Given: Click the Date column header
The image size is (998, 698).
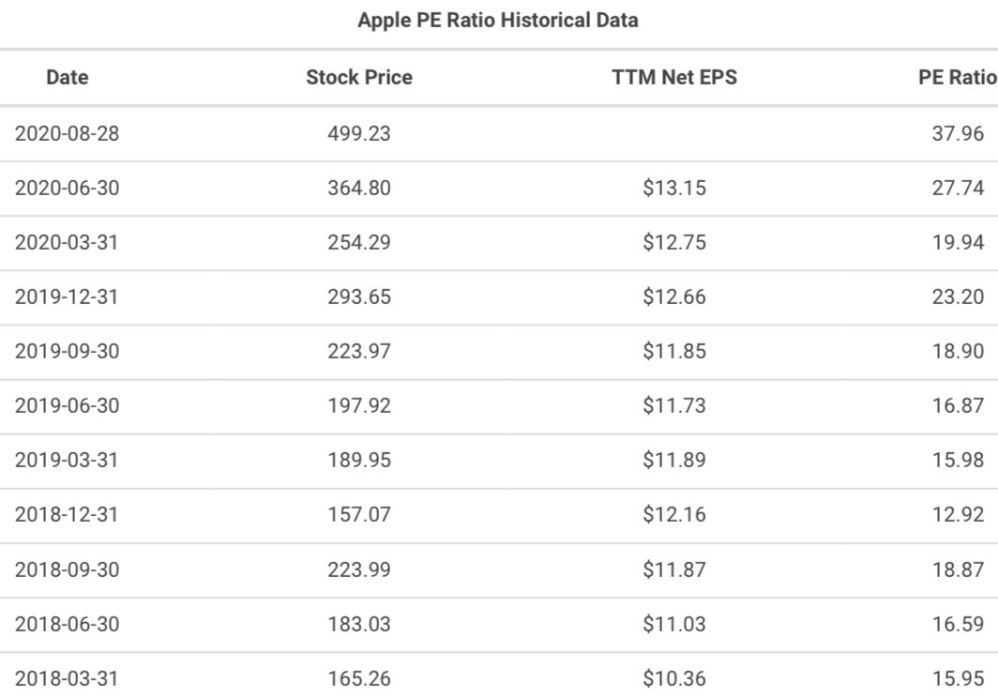Looking at the screenshot, I should tap(68, 77).
